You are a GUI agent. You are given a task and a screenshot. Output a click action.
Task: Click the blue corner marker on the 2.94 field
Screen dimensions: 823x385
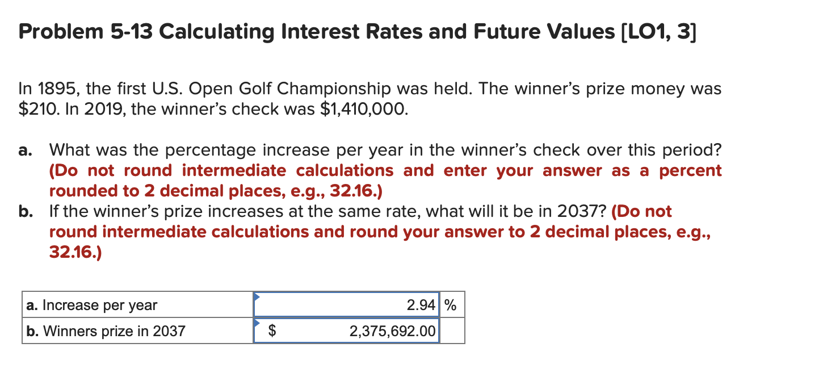pyautogui.click(x=257, y=295)
